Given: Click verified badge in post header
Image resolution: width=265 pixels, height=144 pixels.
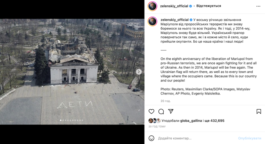Looking at the screenshot, I should 190,6.
